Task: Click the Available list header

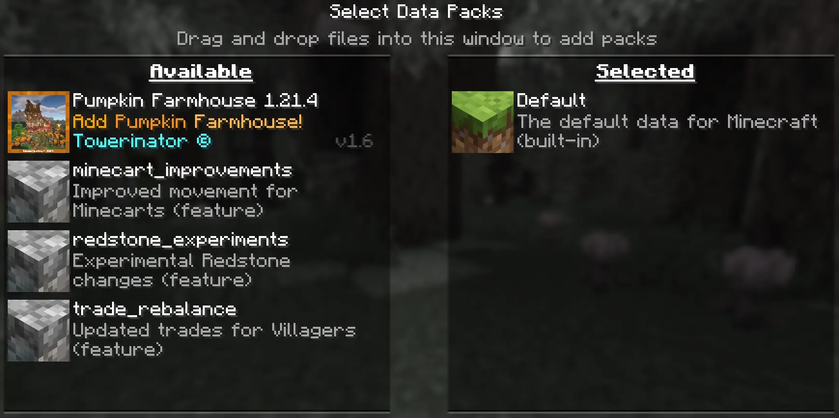Action: 201,72
